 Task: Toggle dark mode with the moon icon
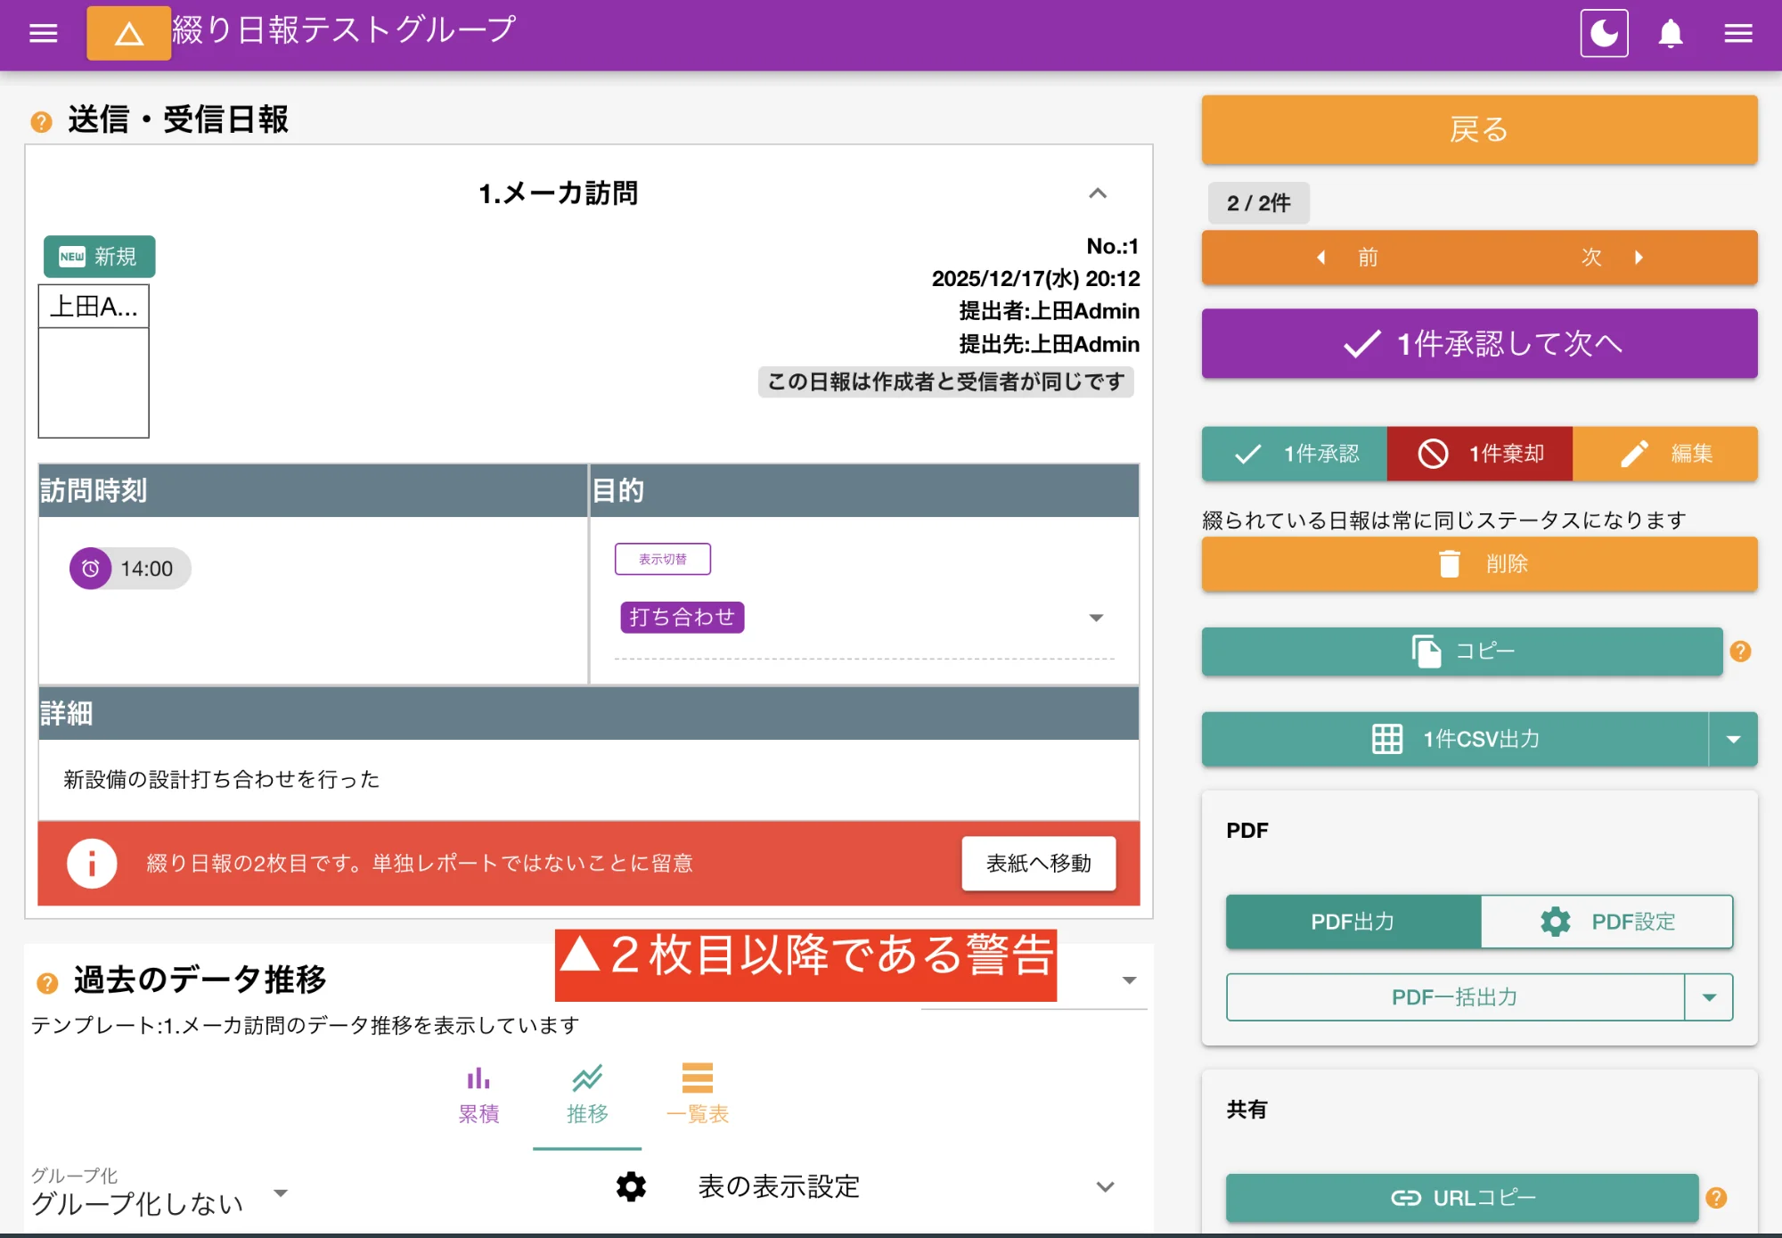pos(1603,33)
